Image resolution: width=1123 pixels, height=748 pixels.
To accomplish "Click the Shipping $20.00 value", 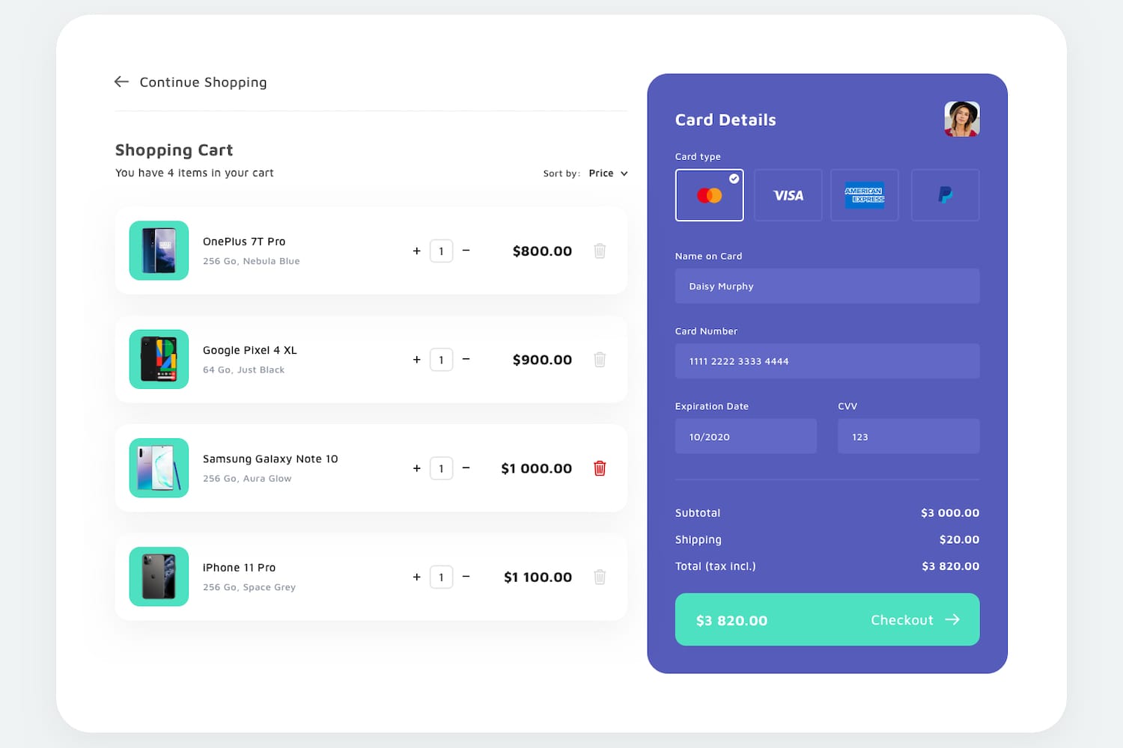I will tap(960, 539).
